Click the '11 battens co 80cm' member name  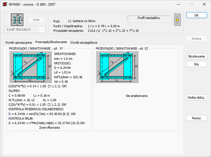[82, 21]
